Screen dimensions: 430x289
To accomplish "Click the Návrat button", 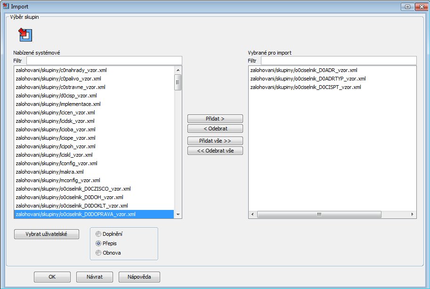I will pyautogui.click(x=95, y=277).
